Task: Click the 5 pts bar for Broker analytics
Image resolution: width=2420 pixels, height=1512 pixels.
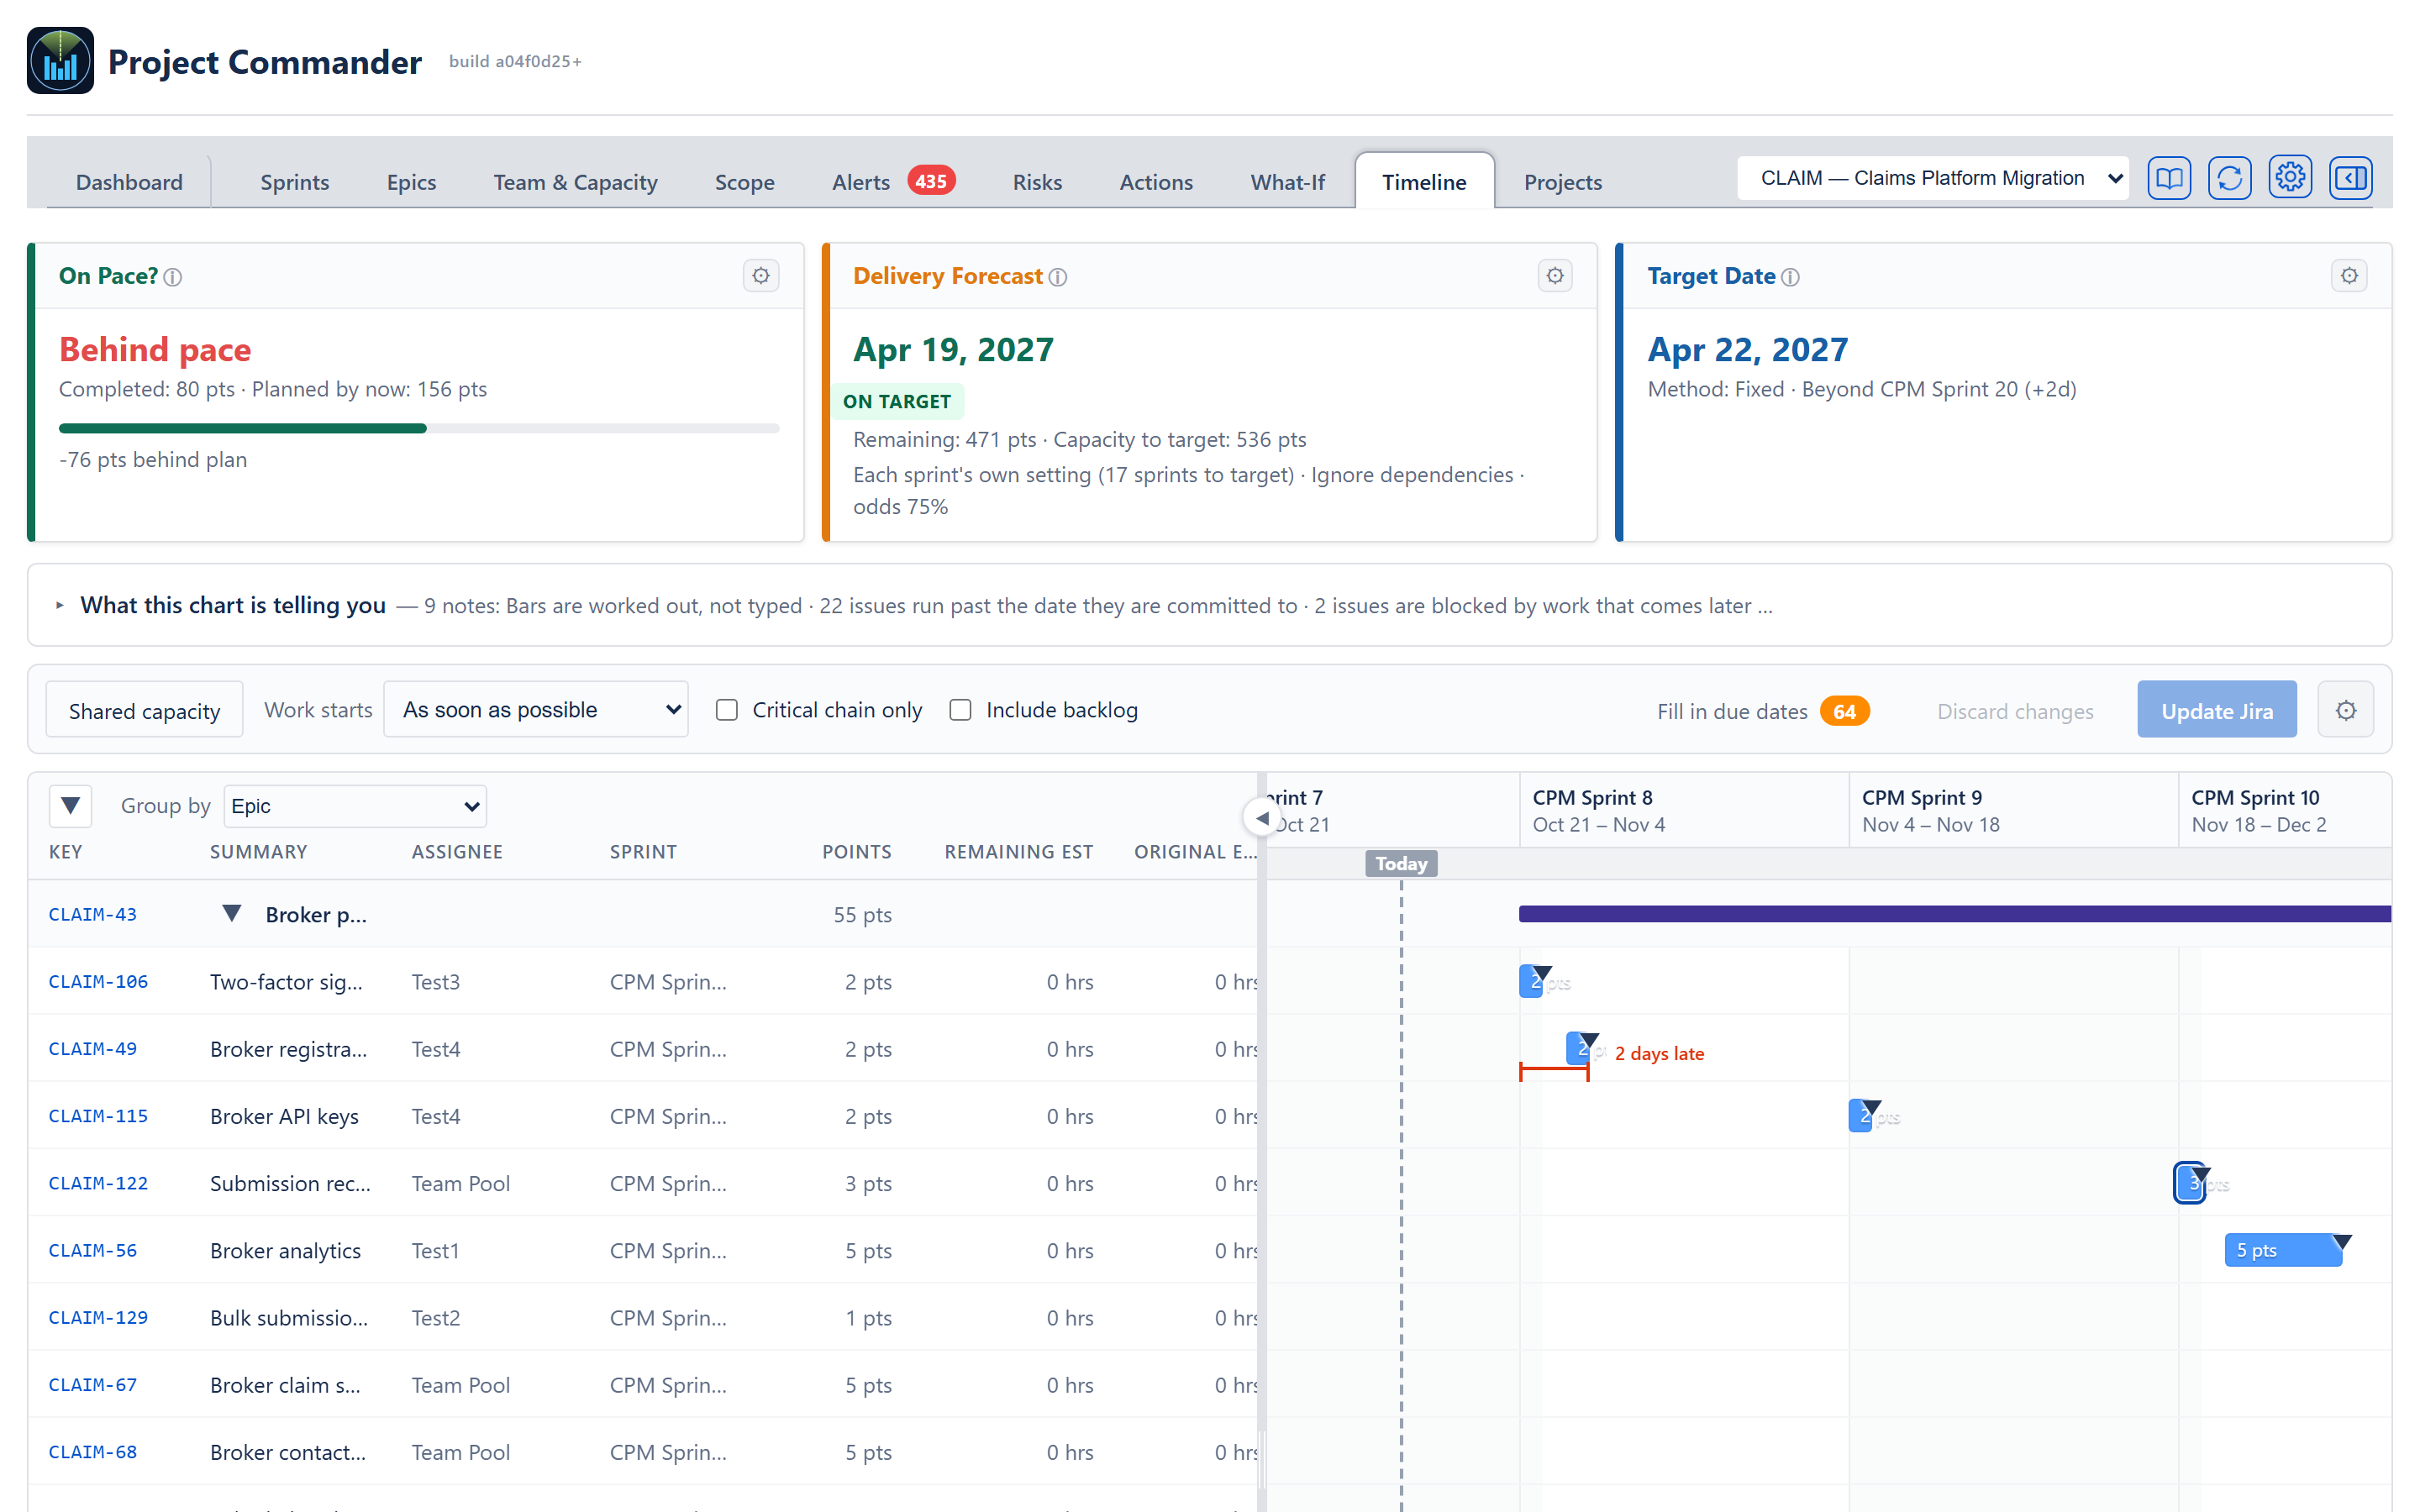Action: pyautogui.click(x=2284, y=1250)
